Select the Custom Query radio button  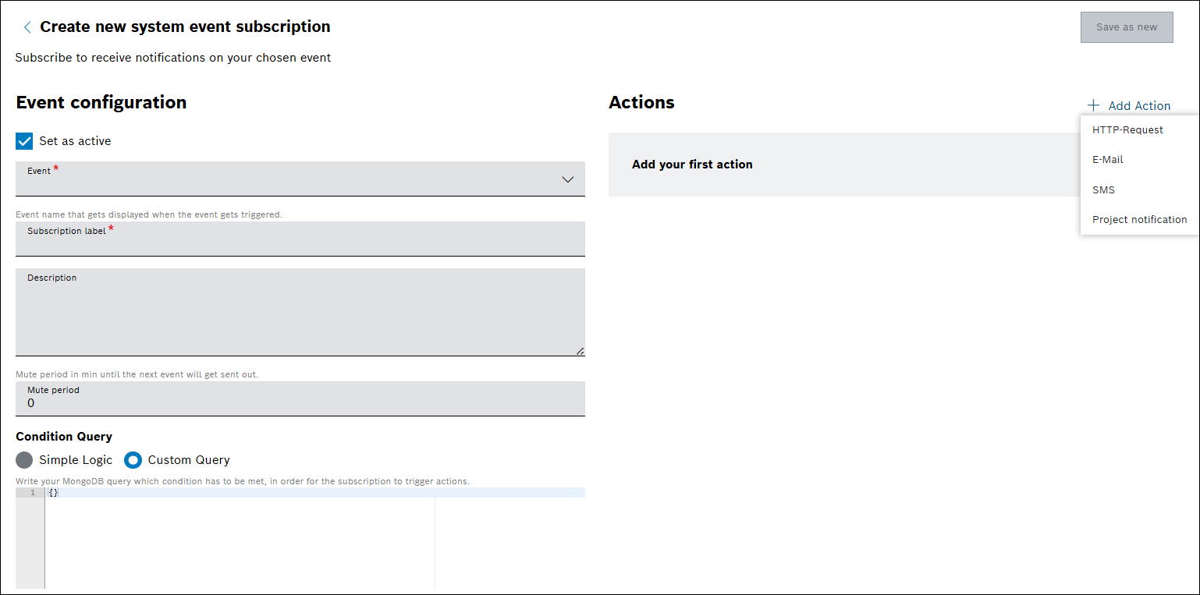point(133,460)
